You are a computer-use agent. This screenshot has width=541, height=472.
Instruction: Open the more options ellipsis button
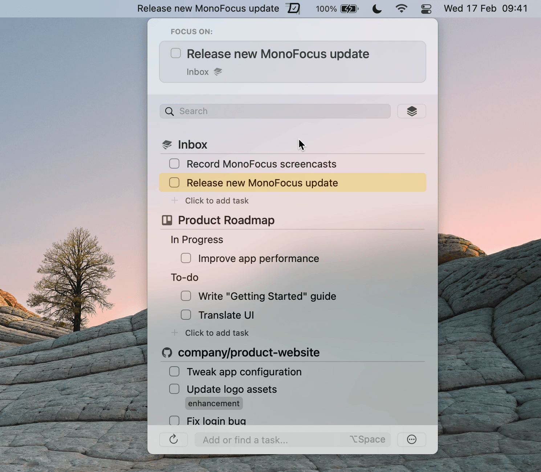(x=411, y=440)
